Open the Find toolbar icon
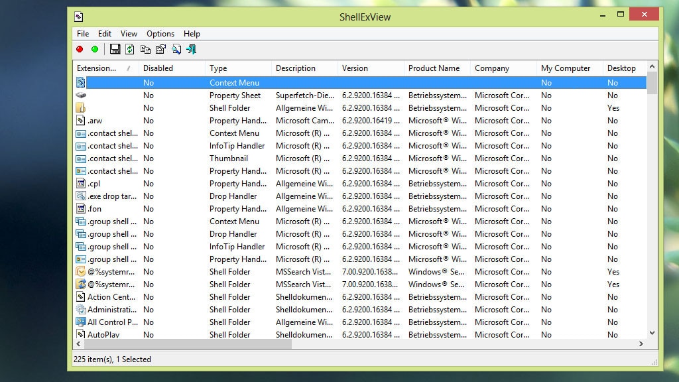 tap(176, 49)
